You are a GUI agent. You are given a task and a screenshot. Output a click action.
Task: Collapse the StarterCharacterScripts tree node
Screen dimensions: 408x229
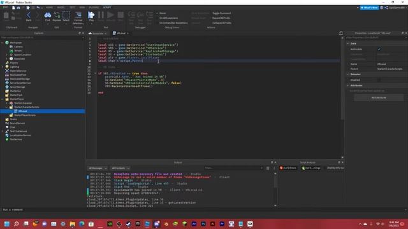coord(7,107)
